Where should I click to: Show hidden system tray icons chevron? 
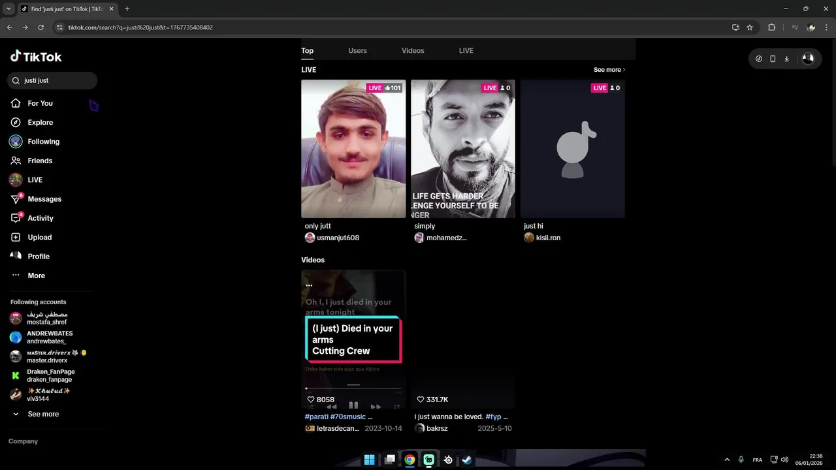[x=727, y=460]
